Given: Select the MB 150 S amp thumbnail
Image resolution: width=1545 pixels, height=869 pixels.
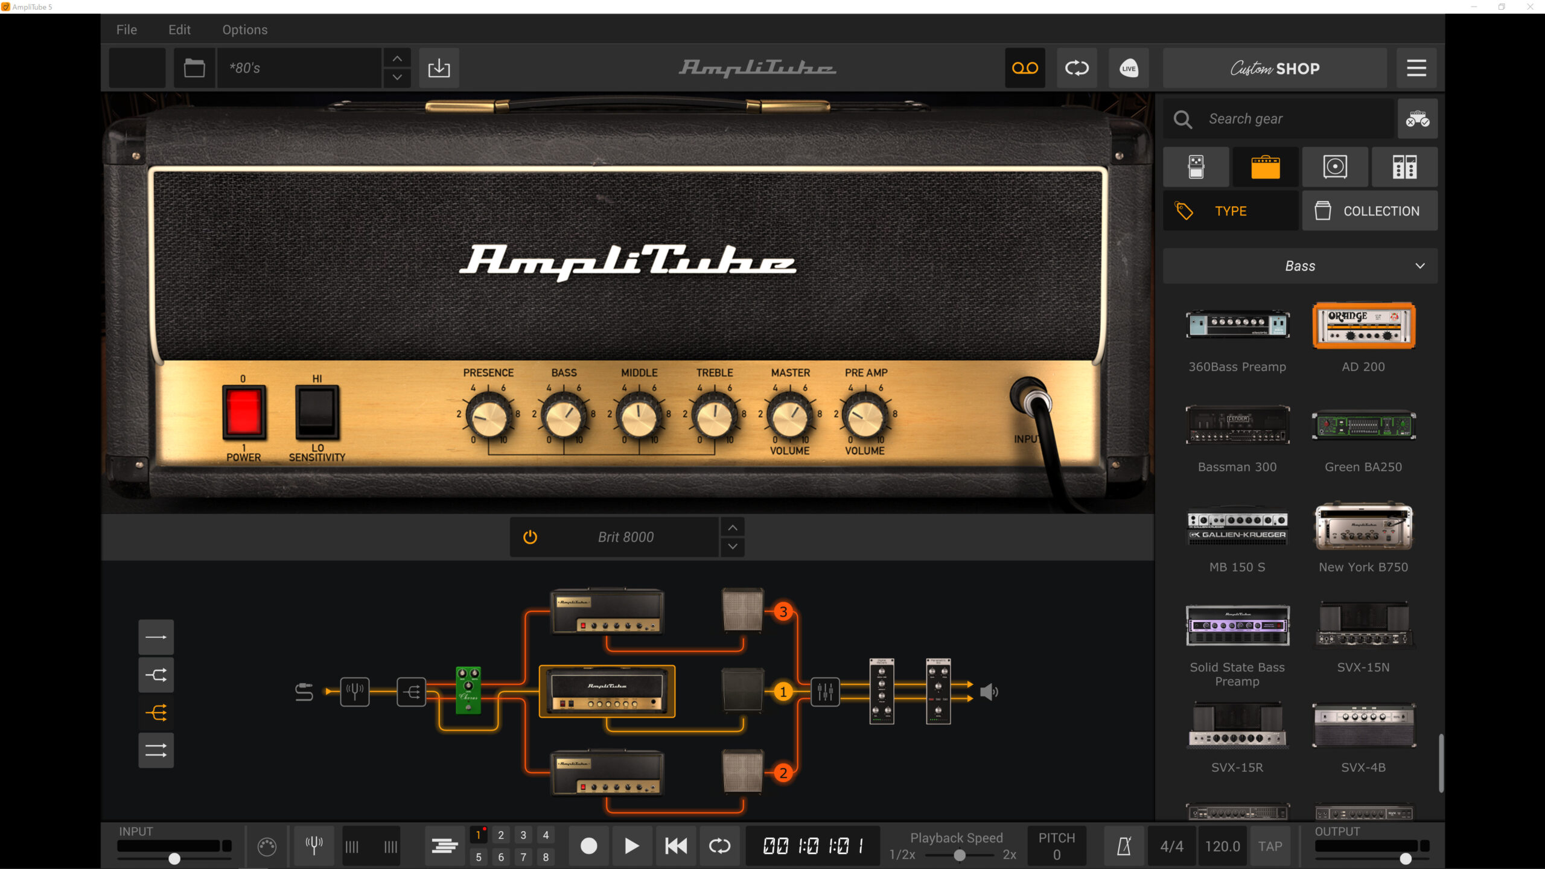Looking at the screenshot, I should click(x=1237, y=525).
